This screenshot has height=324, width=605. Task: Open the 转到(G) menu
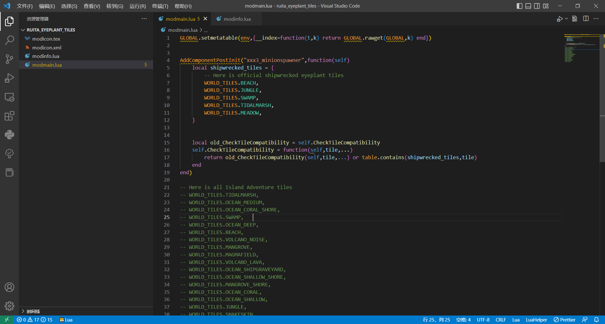(115, 6)
